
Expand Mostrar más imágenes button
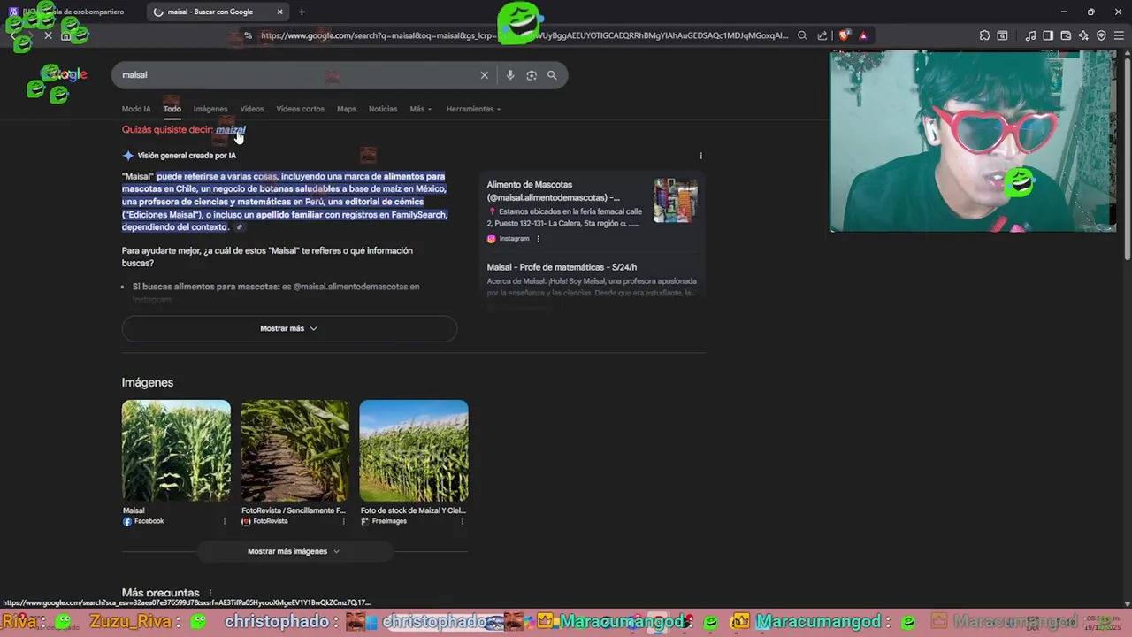click(294, 551)
